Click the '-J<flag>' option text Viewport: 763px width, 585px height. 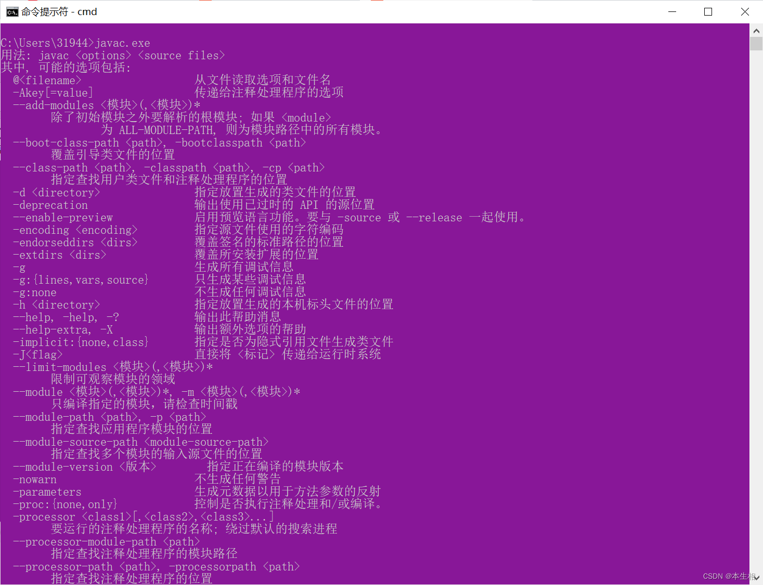(38, 355)
